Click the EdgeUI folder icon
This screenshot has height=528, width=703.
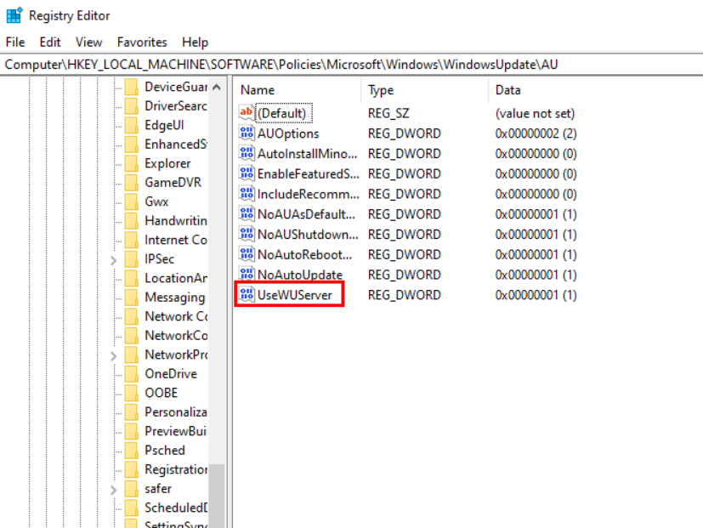pyautogui.click(x=131, y=125)
